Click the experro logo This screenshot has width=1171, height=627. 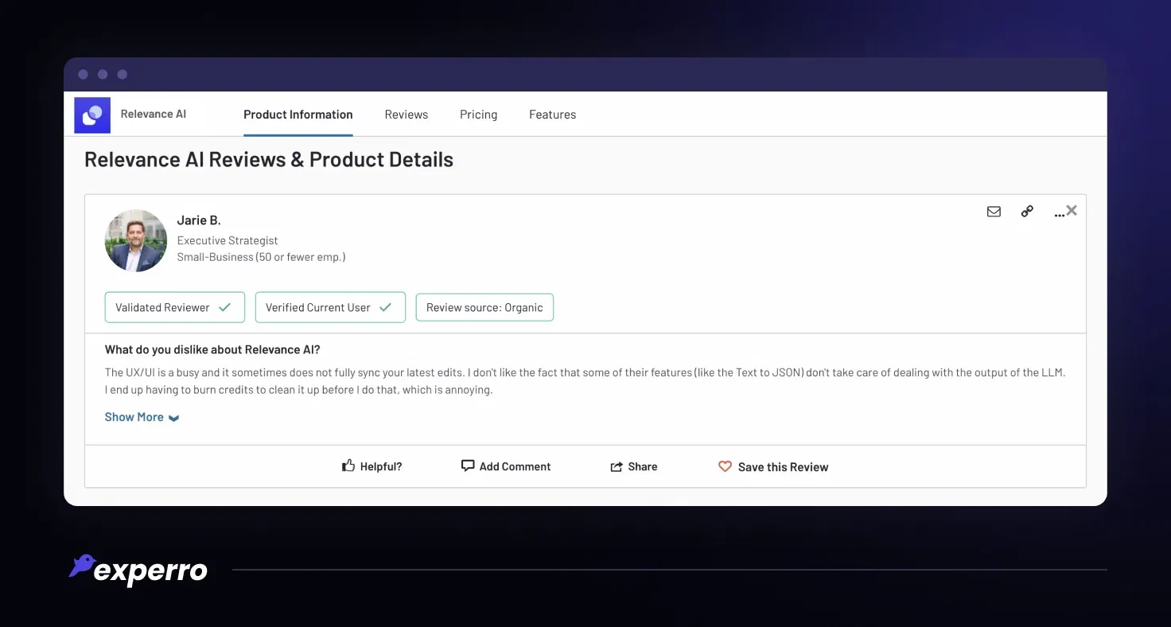click(138, 569)
